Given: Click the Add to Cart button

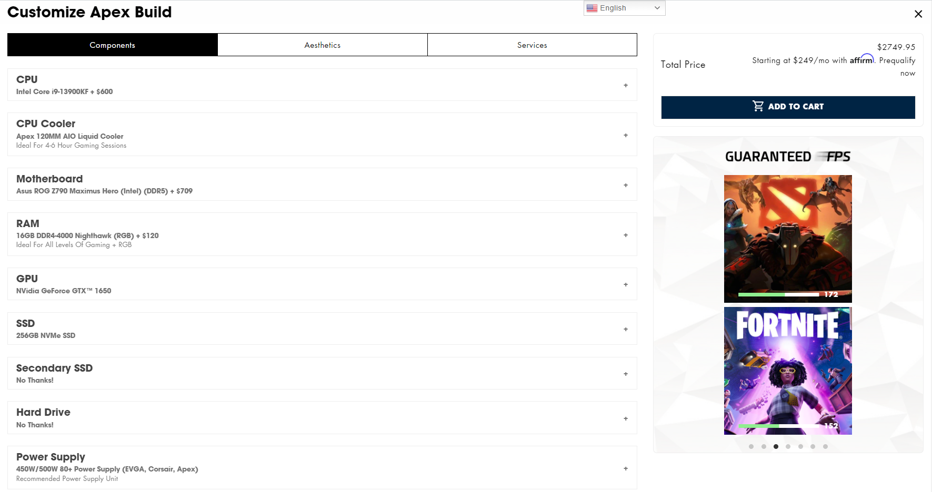Looking at the screenshot, I should coord(788,107).
